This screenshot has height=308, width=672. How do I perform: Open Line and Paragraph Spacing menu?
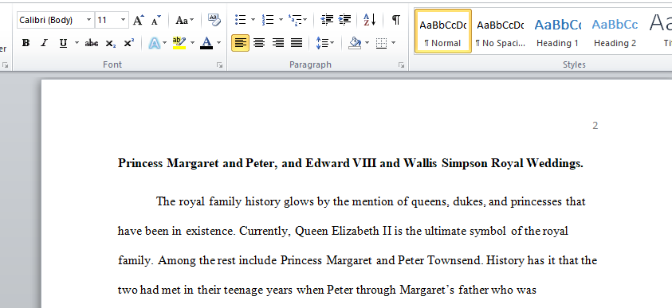click(325, 43)
